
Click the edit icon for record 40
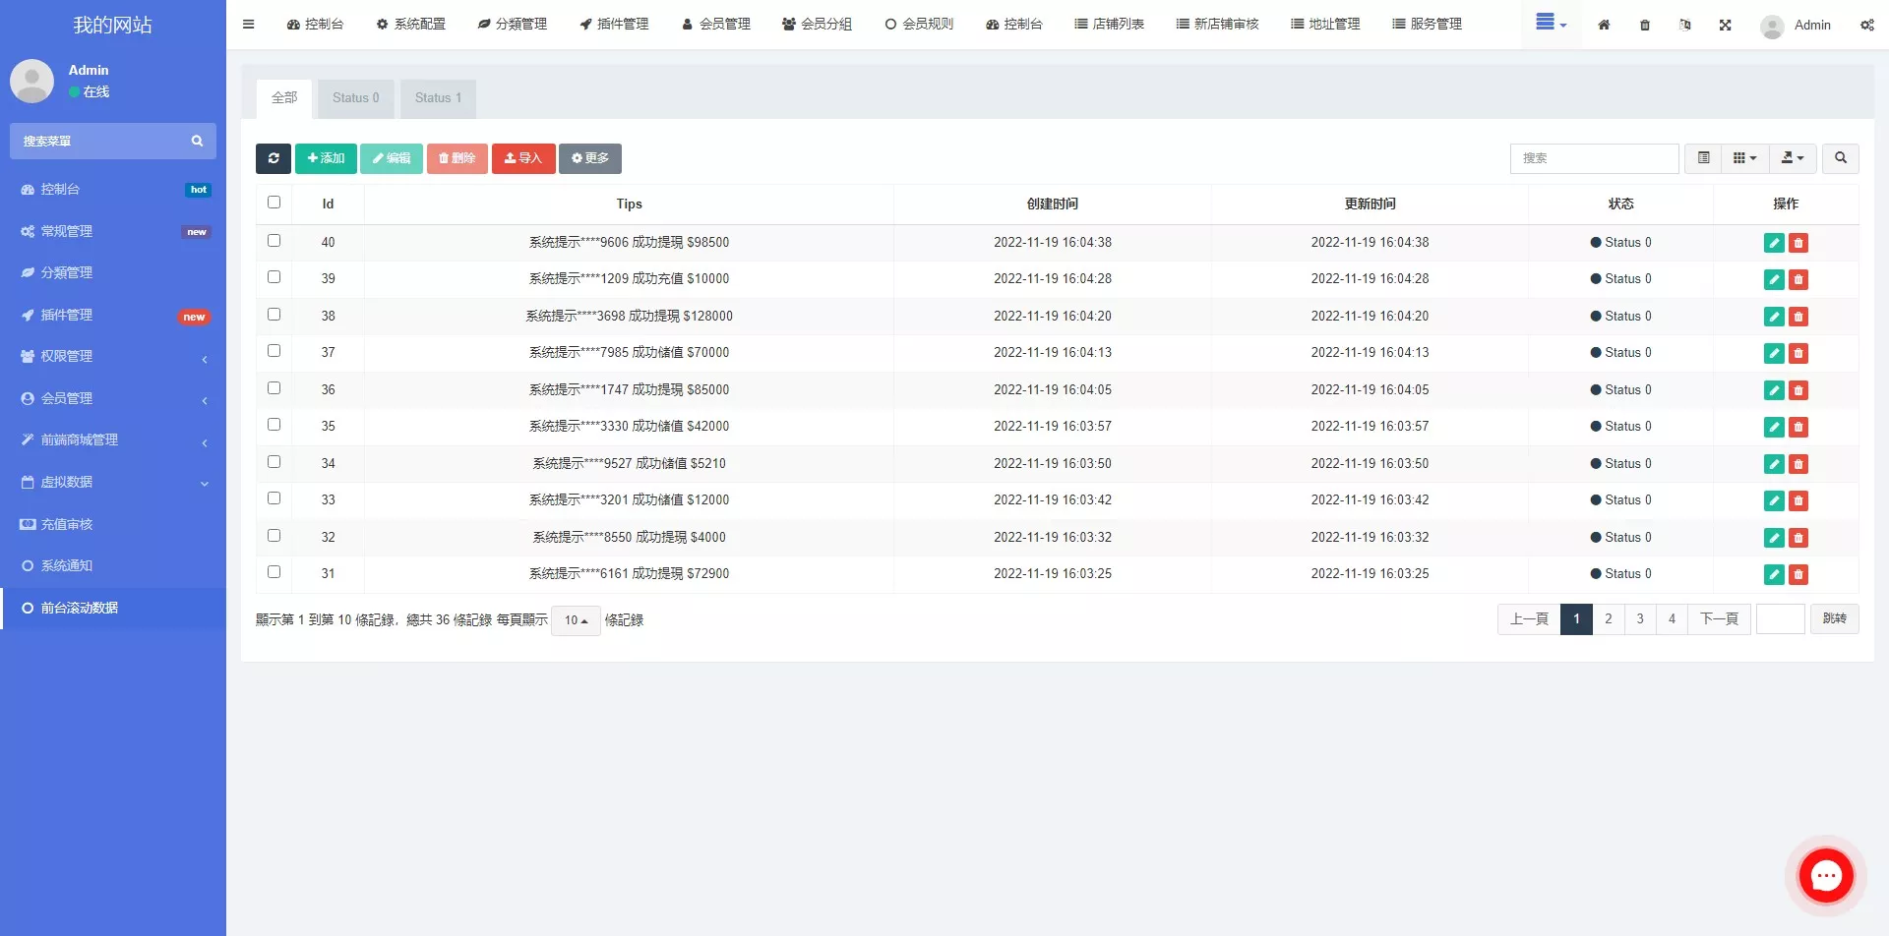click(1774, 242)
